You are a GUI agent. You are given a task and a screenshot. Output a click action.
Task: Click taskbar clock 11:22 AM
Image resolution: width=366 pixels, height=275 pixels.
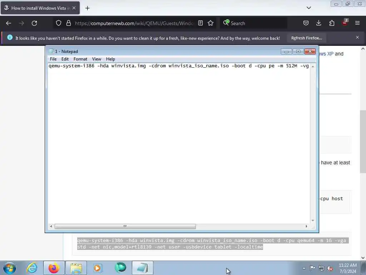347,268
